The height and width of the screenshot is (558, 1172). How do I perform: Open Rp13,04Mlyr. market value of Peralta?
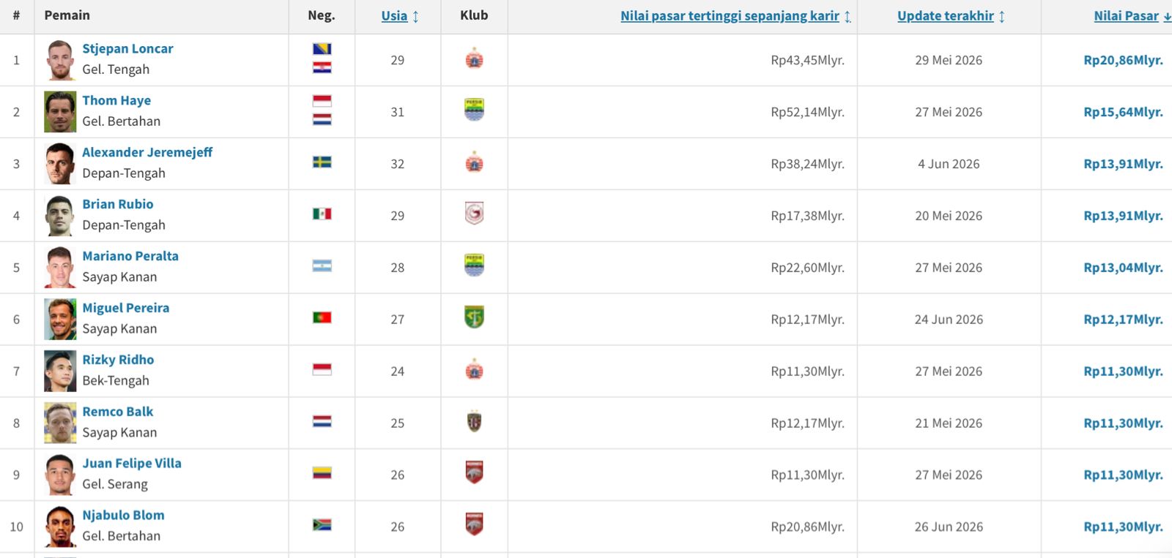tap(1123, 268)
